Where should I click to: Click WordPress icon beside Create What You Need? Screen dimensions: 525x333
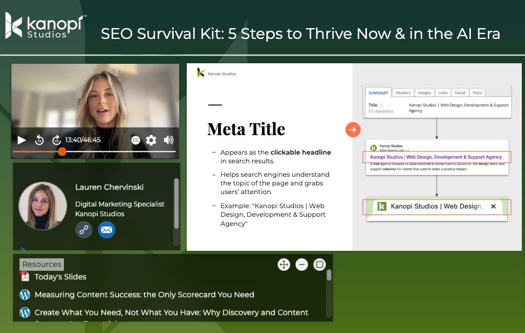tap(25, 312)
